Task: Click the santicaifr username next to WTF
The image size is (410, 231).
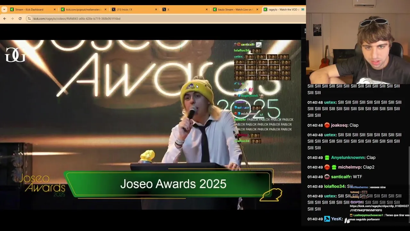Action: (x=341, y=177)
